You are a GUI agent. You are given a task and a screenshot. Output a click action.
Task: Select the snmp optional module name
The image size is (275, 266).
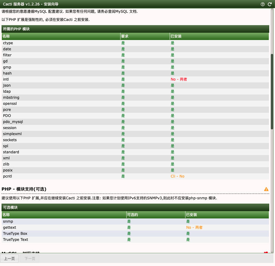[8, 221]
